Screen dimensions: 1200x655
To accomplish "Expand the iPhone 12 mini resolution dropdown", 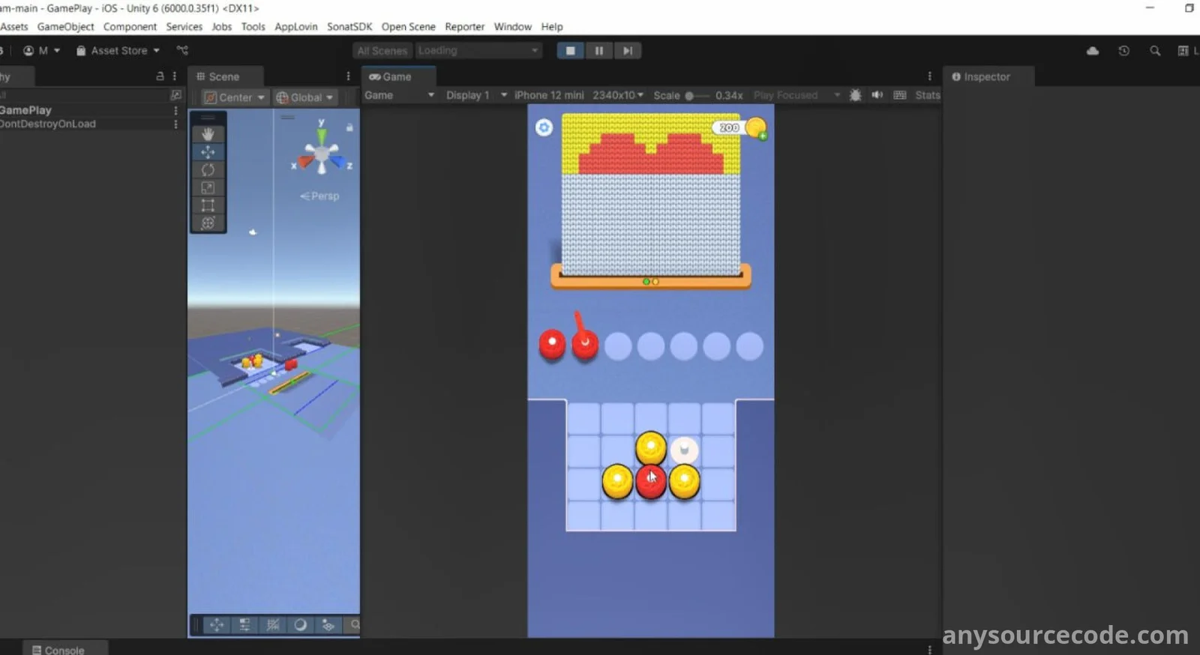I will [x=578, y=95].
